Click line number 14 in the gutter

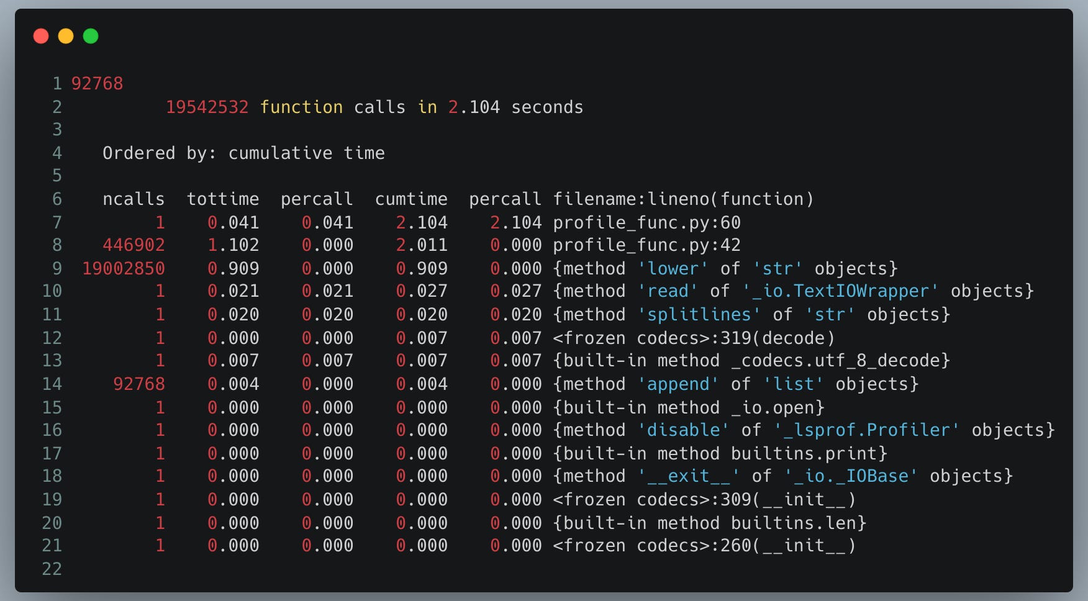tap(52, 384)
